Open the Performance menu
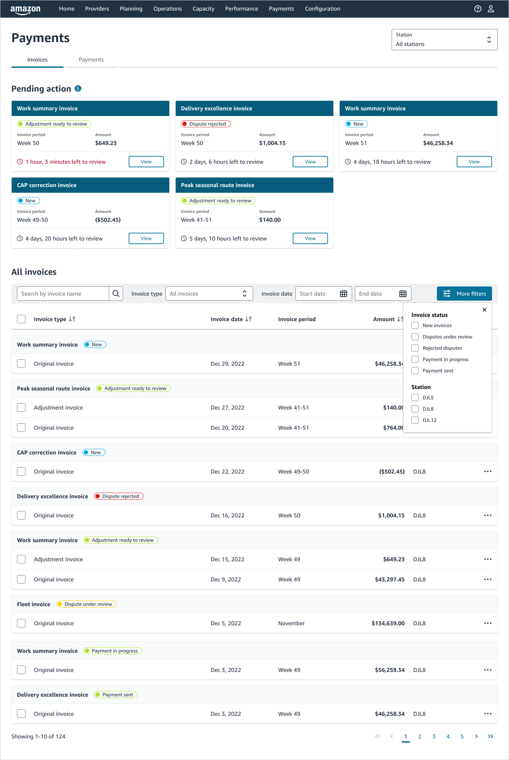The image size is (509, 760). (241, 9)
